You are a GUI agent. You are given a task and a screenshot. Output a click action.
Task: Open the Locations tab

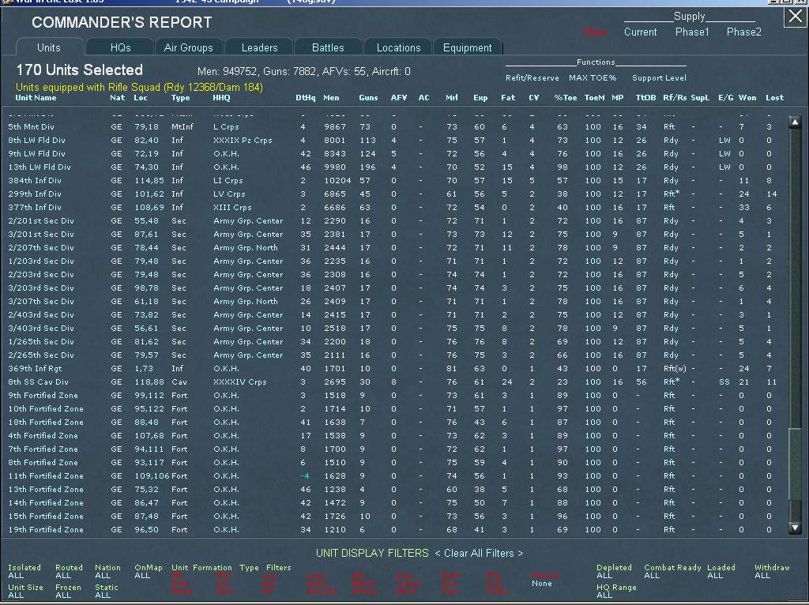tap(398, 47)
